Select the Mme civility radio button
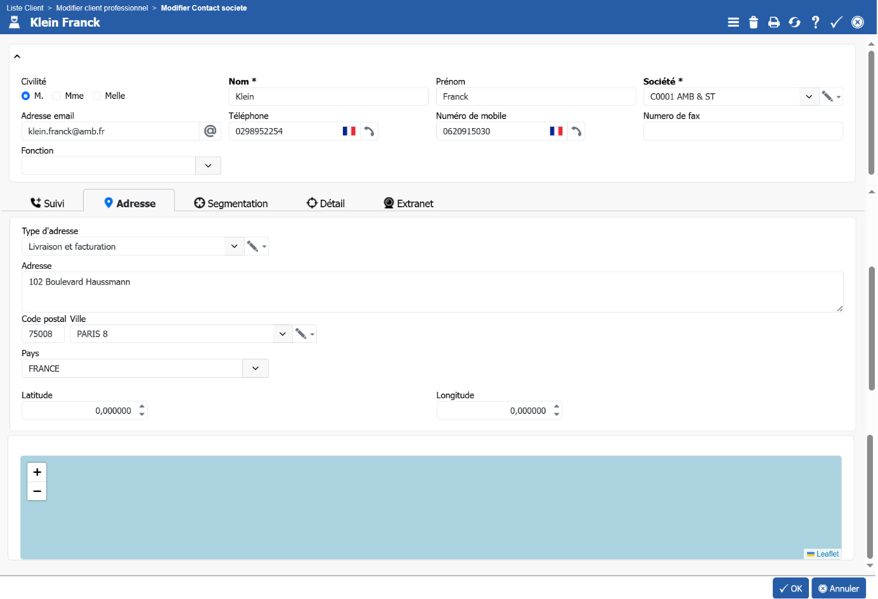The height and width of the screenshot is (599, 878). pos(56,96)
